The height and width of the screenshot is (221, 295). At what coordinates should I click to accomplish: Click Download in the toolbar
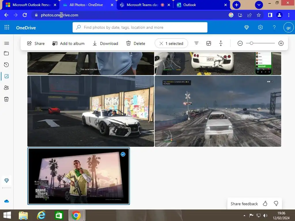105,43
